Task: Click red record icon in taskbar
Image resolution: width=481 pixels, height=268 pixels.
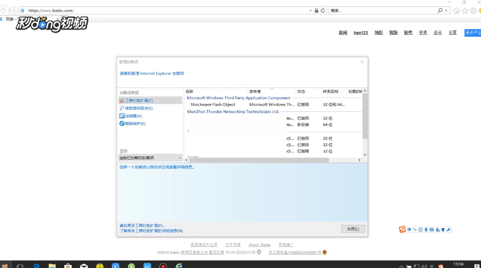Action: [163, 266]
